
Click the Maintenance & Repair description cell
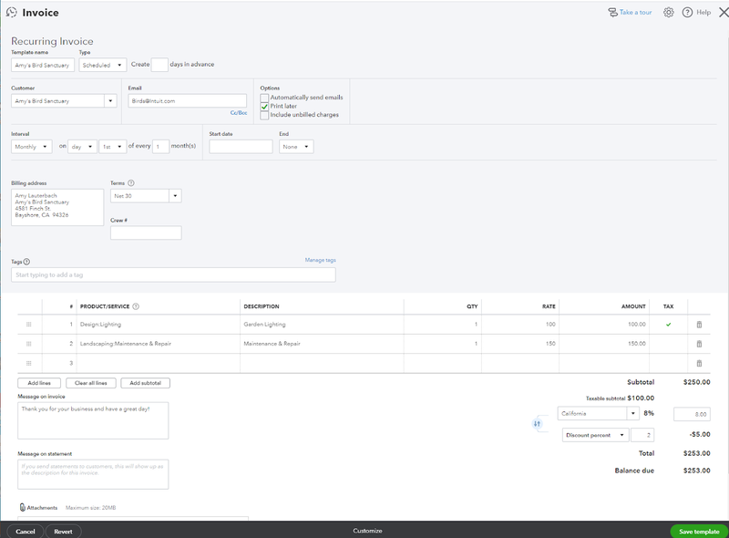[x=322, y=344]
